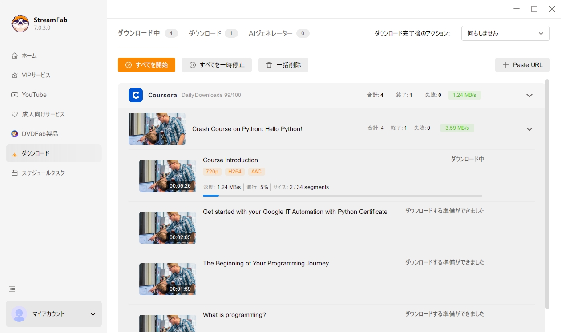
Task: Collapse the Coursera group chevron
Action: click(529, 95)
